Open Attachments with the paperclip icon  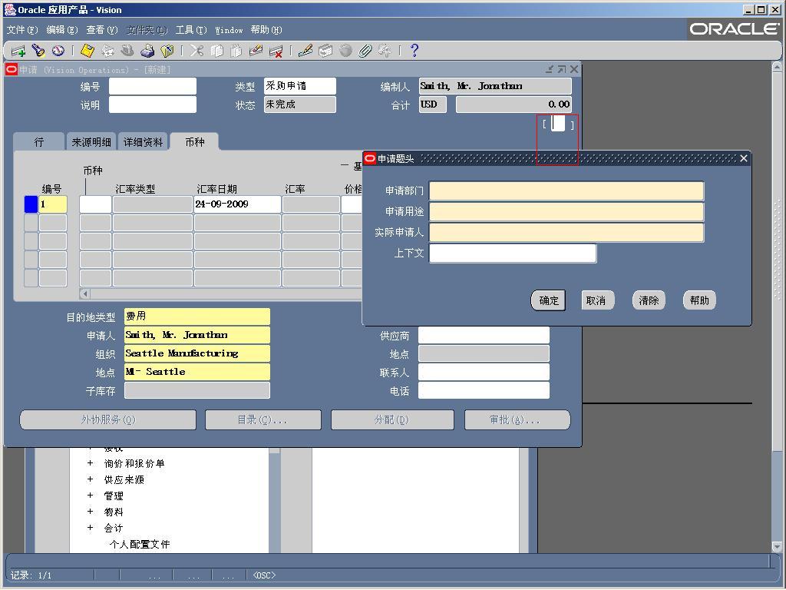(365, 51)
